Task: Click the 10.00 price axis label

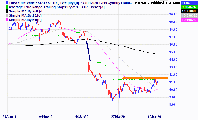Action: 173,90
